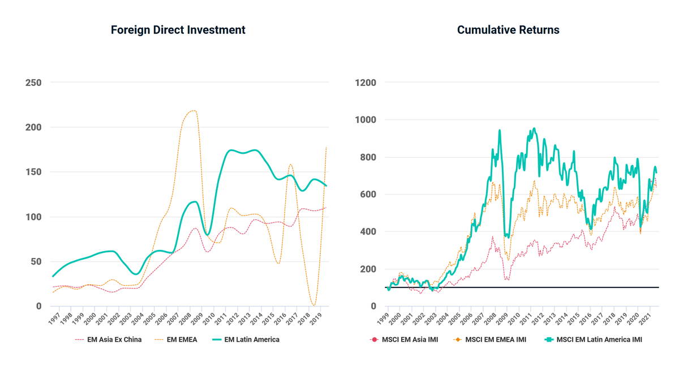Click the 1000 y-axis label
679x371 pixels.
[365, 120]
